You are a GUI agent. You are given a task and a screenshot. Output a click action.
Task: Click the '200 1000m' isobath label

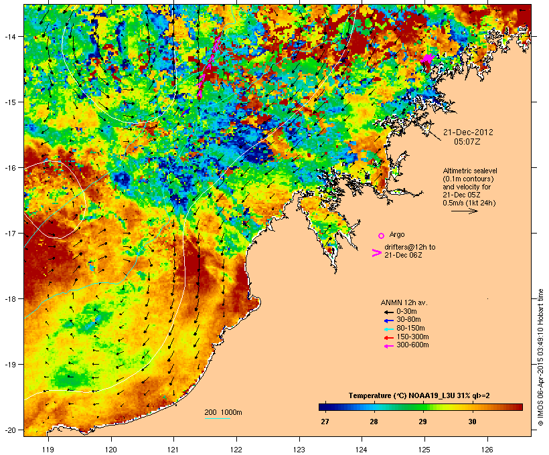coord(223,412)
